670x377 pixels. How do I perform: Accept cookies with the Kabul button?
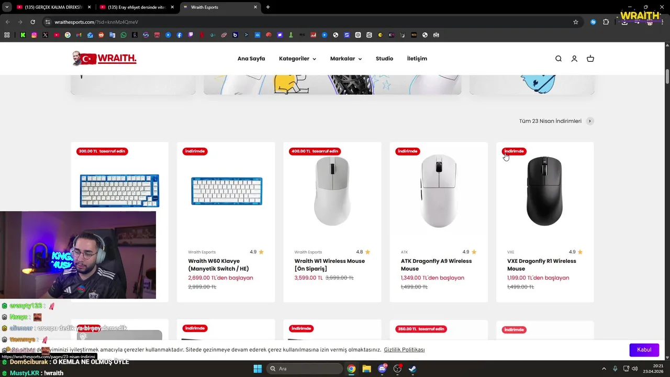644,350
